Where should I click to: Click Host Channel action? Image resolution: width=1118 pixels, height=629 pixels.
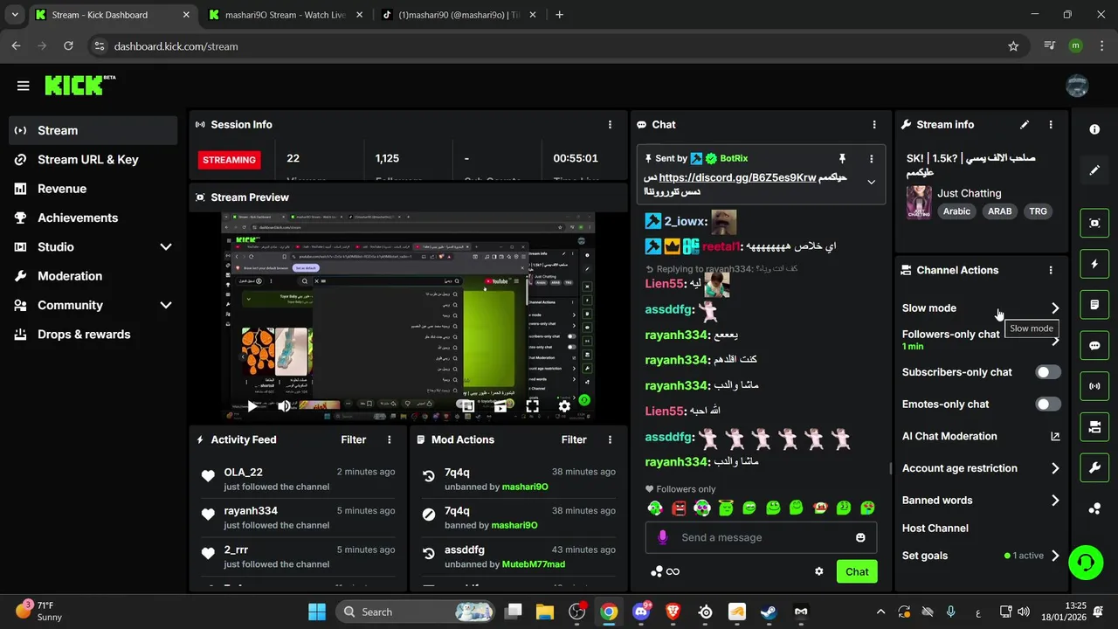point(935,528)
